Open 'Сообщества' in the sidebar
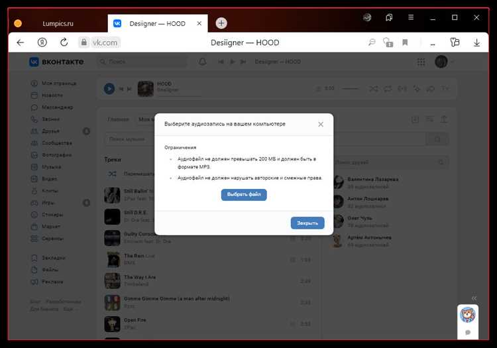The width and height of the screenshot is (497, 348). (x=51, y=143)
